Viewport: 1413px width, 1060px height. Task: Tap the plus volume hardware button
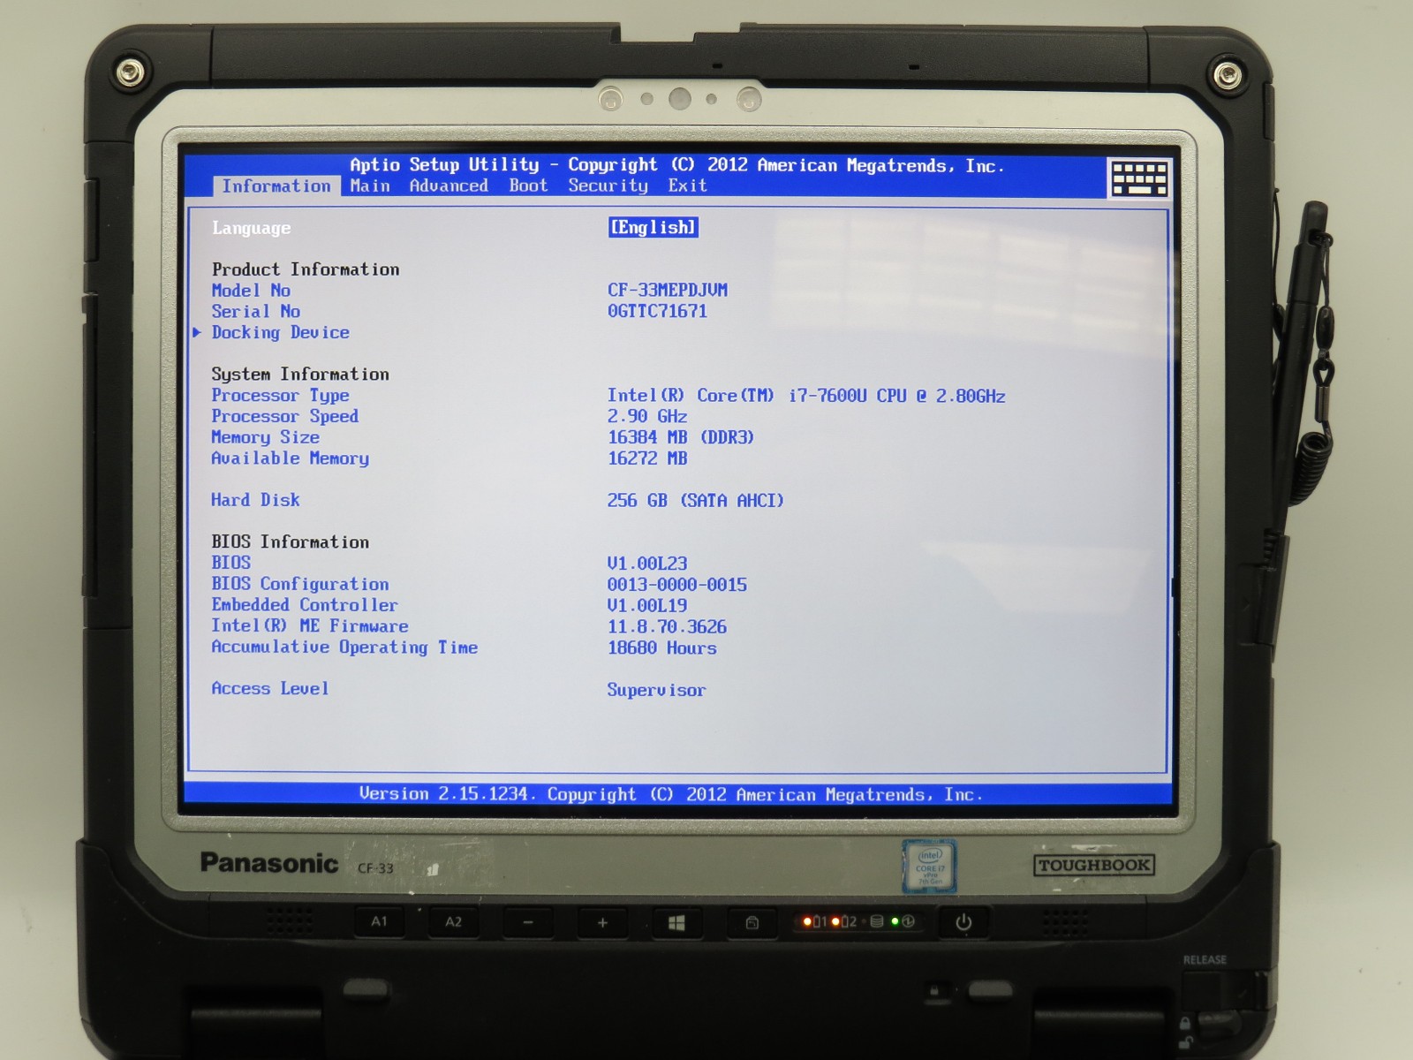(602, 923)
